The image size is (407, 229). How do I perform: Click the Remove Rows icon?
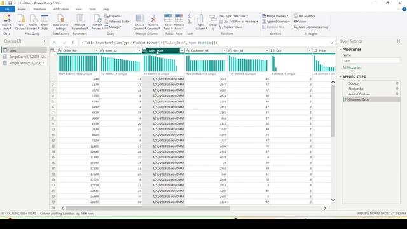[179, 18]
